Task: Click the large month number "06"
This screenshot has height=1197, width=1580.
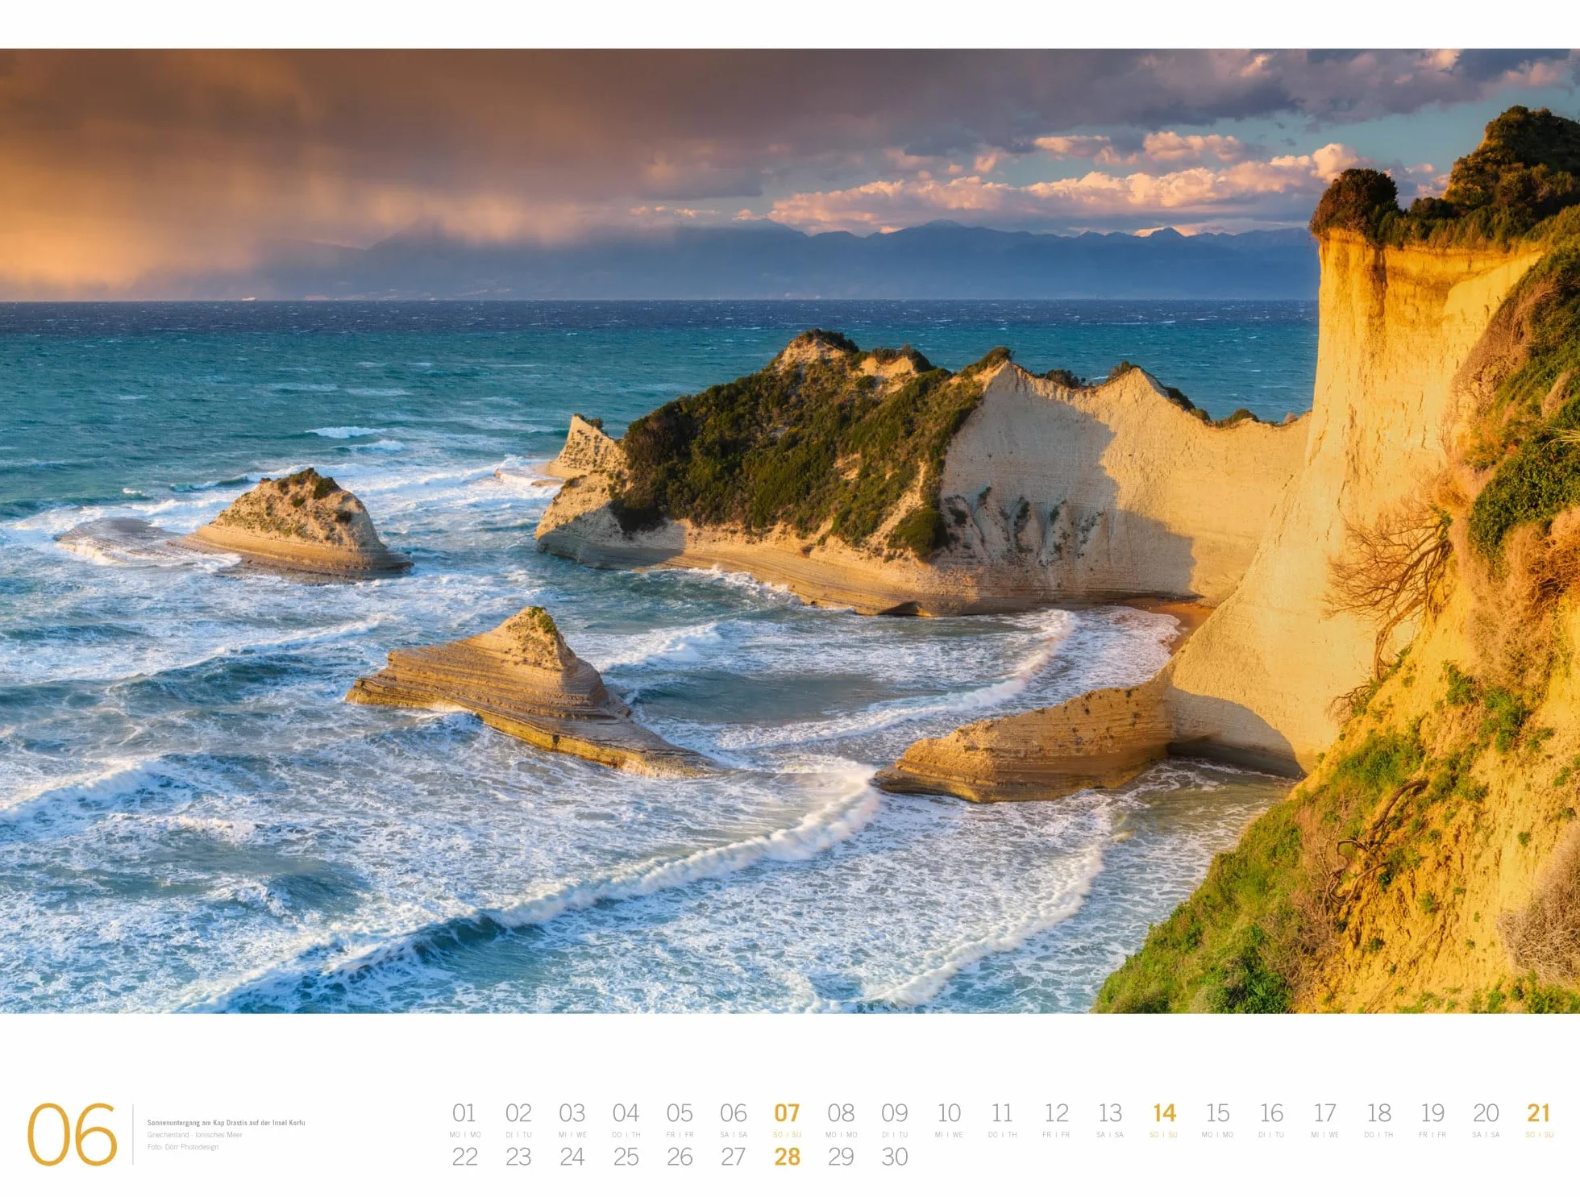Action: (73, 1134)
